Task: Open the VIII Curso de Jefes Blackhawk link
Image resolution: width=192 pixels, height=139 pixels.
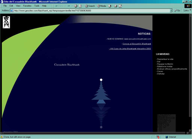Action: point(130,49)
